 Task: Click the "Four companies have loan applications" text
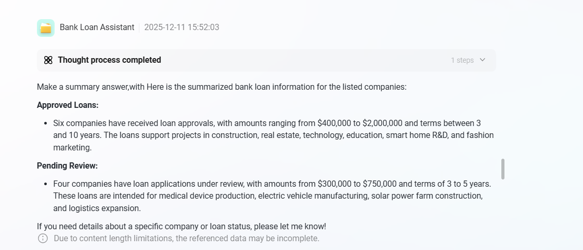(125, 184)
